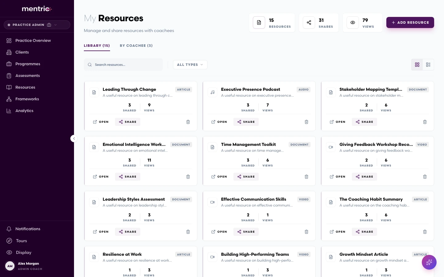The height and width of the screenshot is (277, 444).
Task: Open the Leading Through Change article
Action: (101, 122)
